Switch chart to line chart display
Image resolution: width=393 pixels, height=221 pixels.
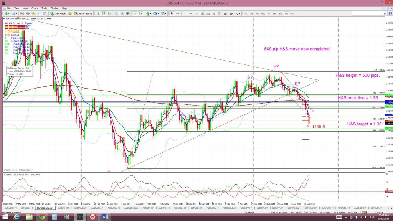109,14
